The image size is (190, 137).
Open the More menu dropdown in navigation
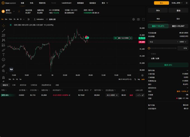(105, 3)
